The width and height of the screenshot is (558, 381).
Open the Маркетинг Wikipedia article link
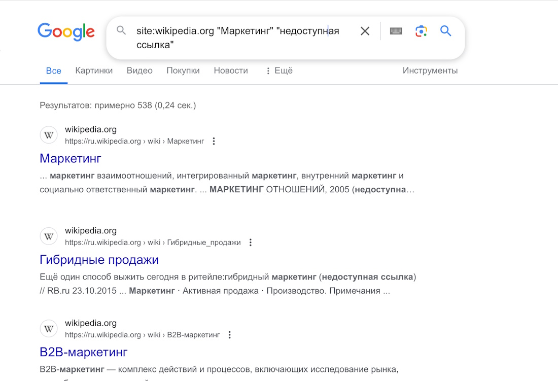(70, 158)
